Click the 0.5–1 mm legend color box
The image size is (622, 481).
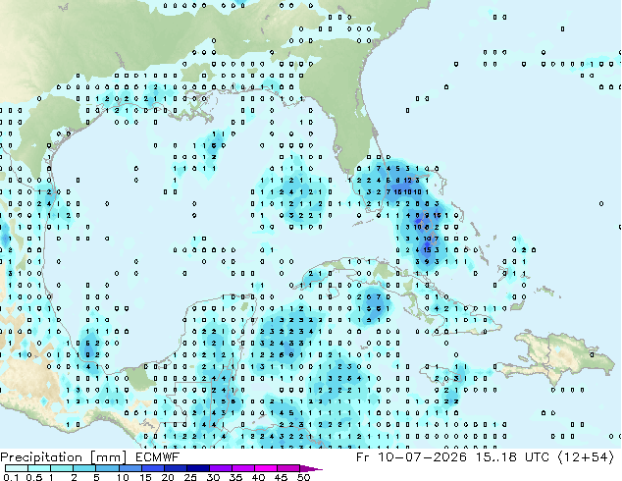pyautogui.click(x=39, y=468)
